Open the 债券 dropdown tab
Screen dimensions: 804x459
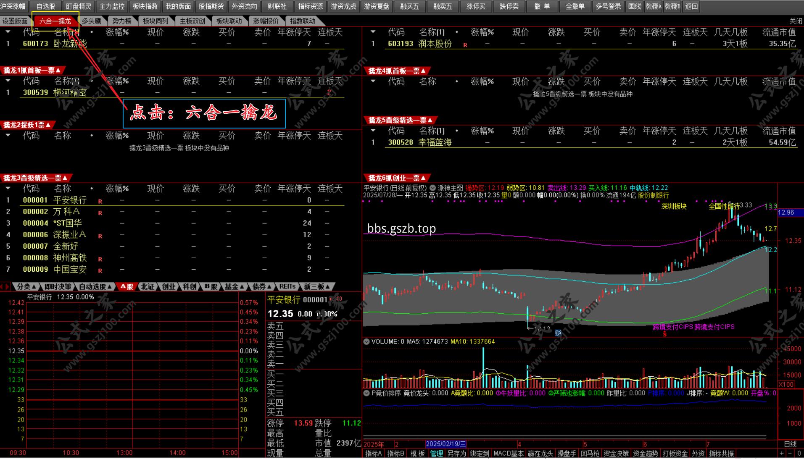[262, 286]
